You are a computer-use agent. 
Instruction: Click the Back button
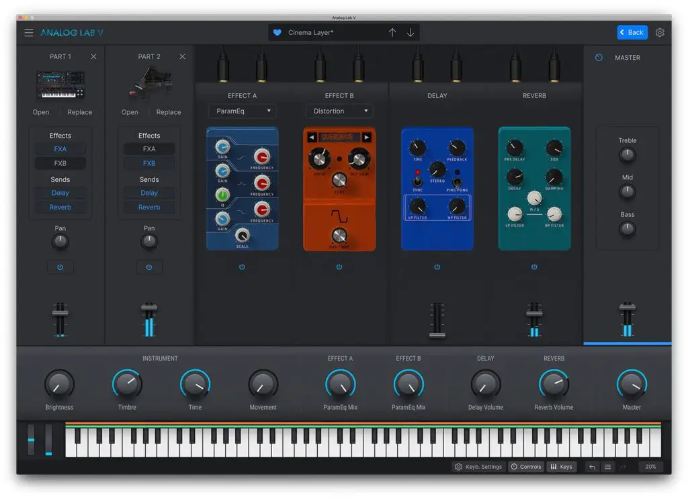pyautogui.click(x=632, y=32)
